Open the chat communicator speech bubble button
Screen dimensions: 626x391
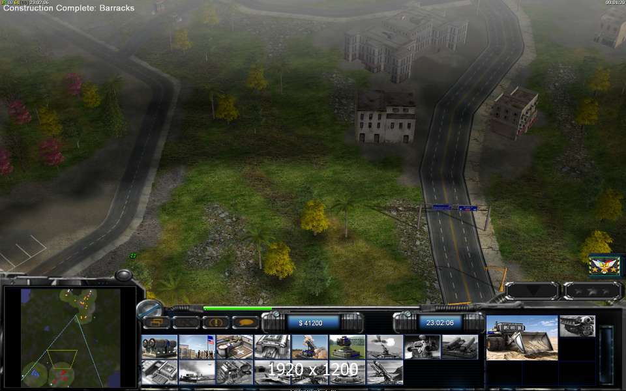coord(246,322)
